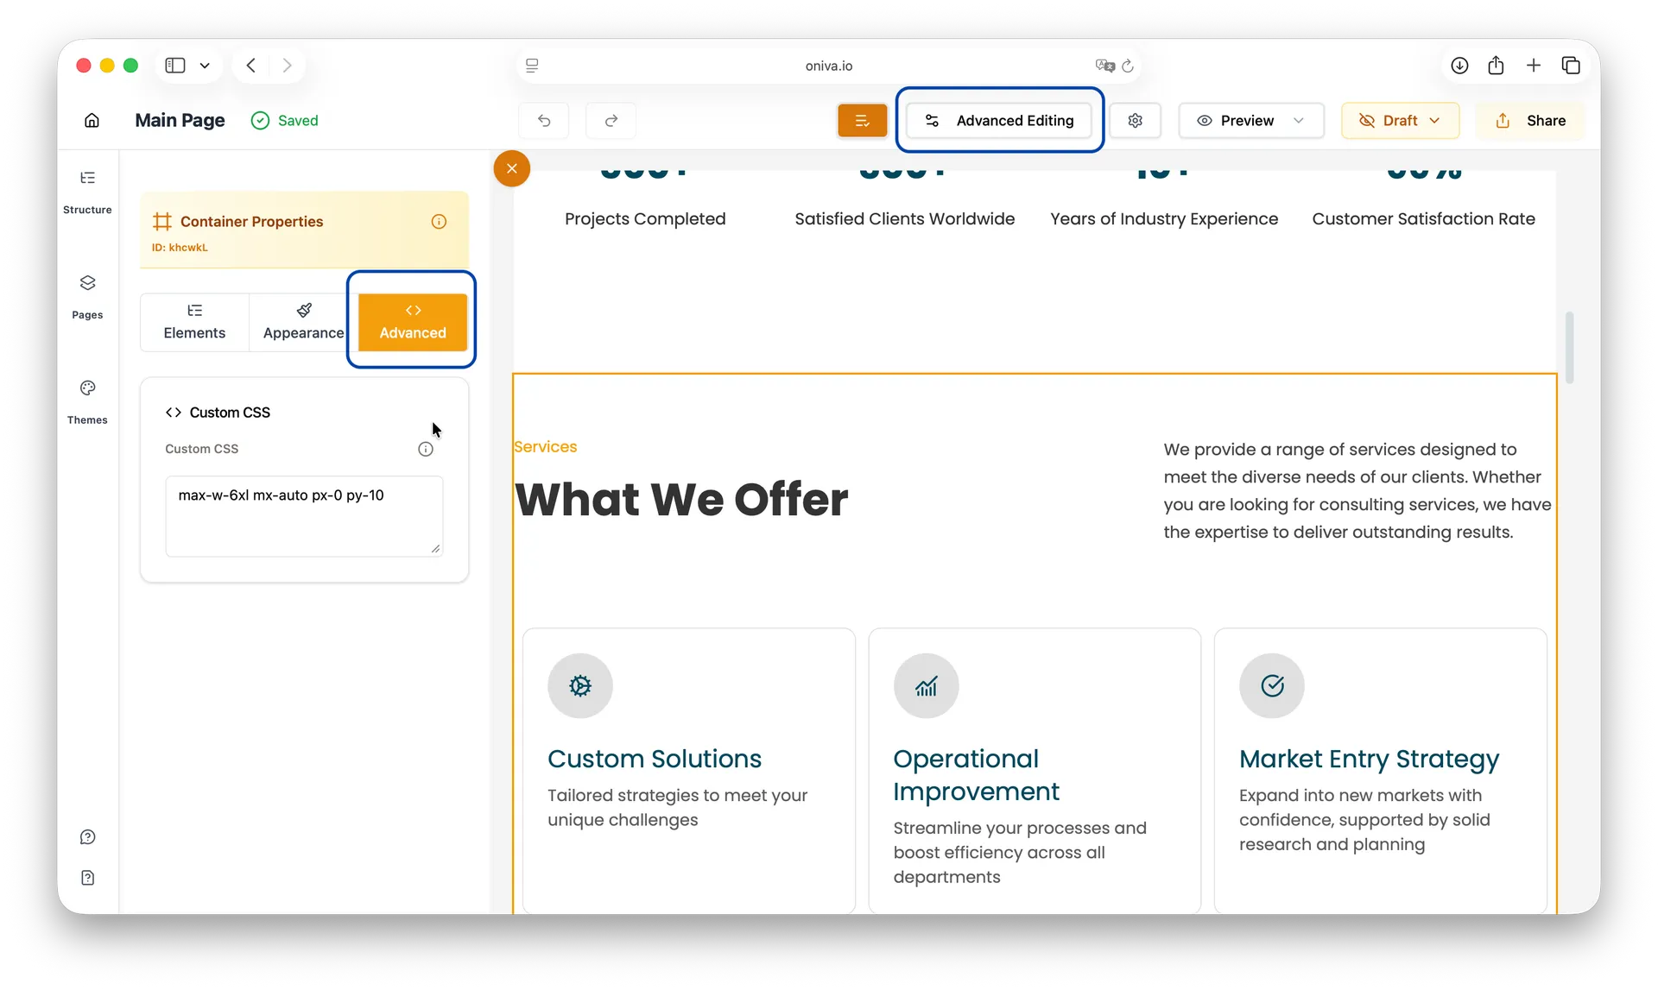Open the browser sidebar dropdown chevron
1658x990 pixels.
(x=205, y=65)
